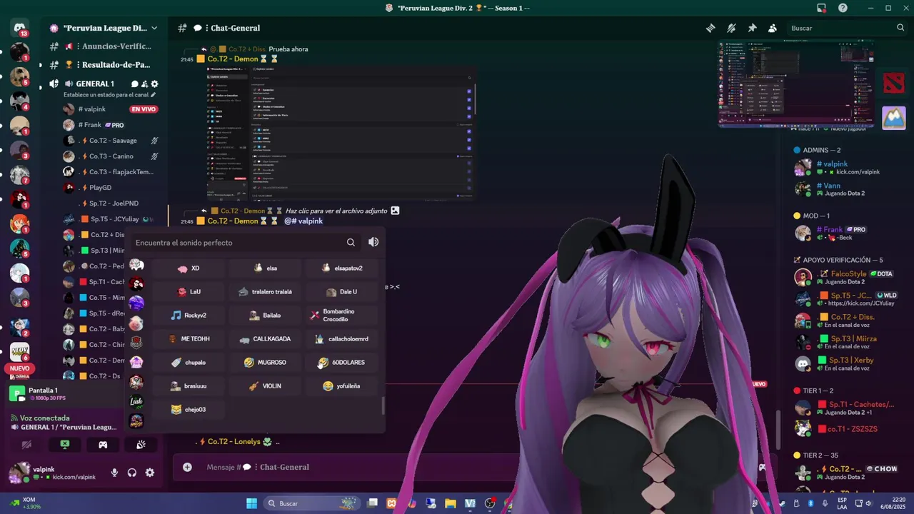
Task: Click soundboard popup scrollbar
Action: (x=383, y=405)
